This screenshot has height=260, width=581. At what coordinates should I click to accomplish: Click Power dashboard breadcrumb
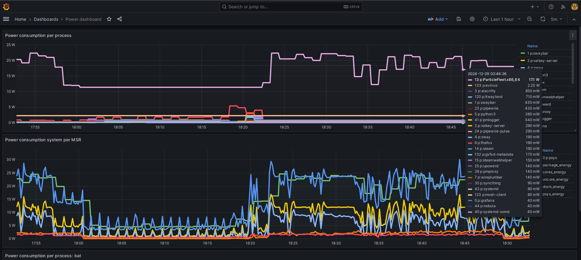pyautogui.click(x=84, y=19)
